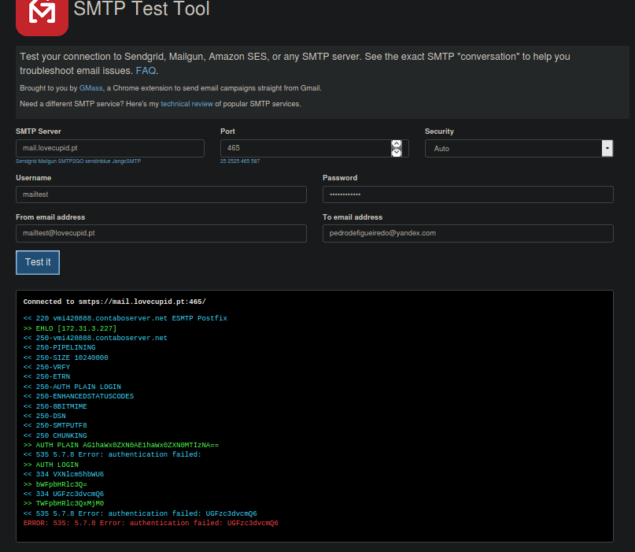
Task: Select port 2525 preset link
Action: pyautogui.click(x=233, y=161)
